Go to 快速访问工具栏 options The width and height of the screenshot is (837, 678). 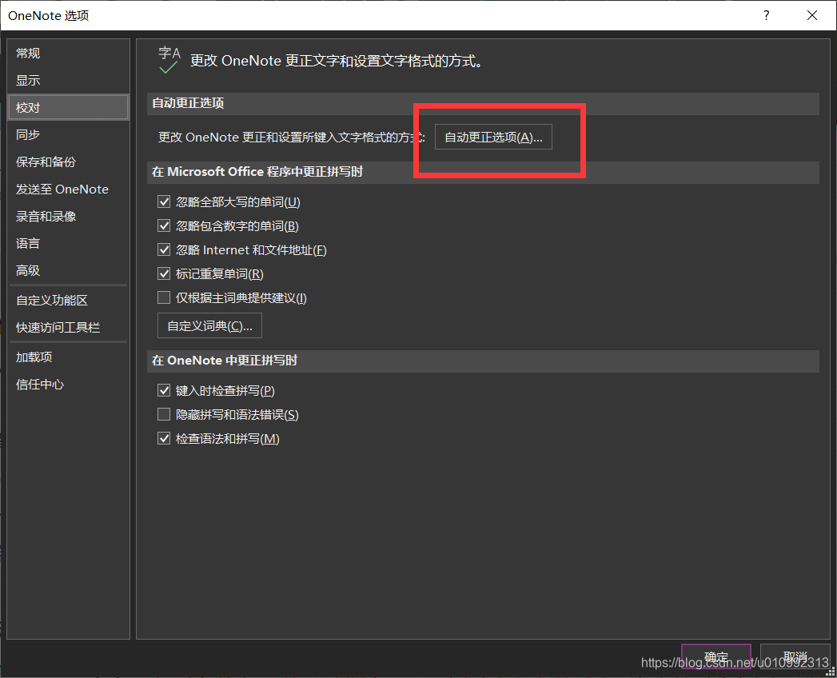68,327
